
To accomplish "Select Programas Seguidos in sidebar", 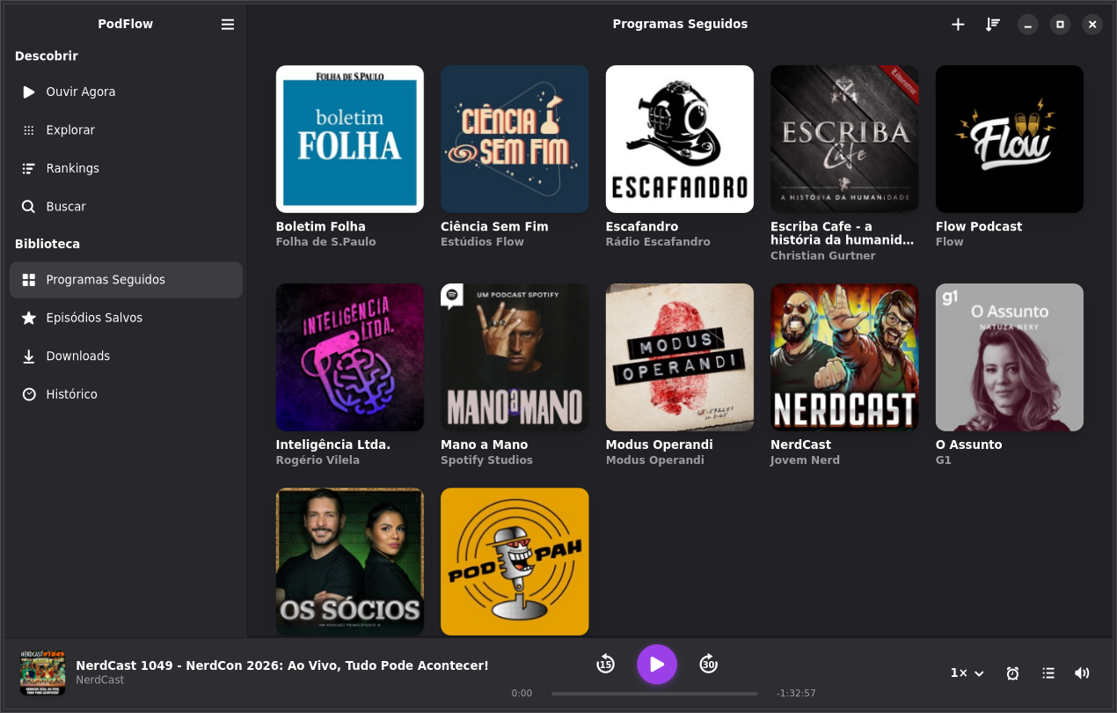I will pyautogui.click(x=126, y=280).
